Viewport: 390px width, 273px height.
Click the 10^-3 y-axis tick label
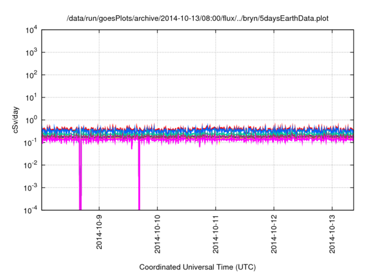coord(31,188)
